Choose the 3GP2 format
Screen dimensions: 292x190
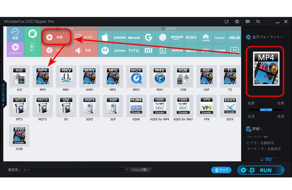89,106
